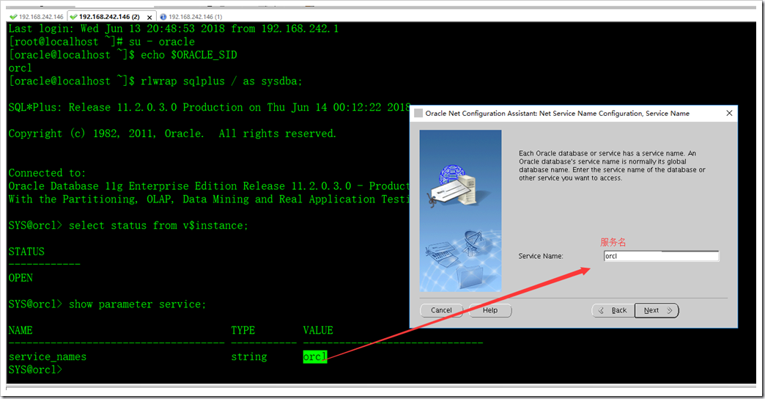The image size is (765, 399).
Task: Click the 'rlwrap sqlplus / as sysdba;' command
Action: coord(221,81)
